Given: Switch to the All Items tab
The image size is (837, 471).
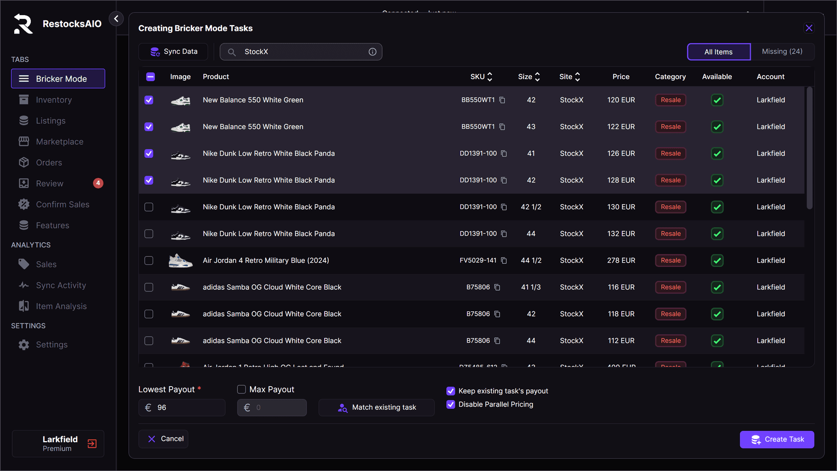Looking at the screenshot, I should [x=719, y=52].
